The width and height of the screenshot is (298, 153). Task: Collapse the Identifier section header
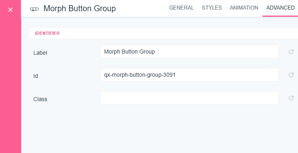163,33
